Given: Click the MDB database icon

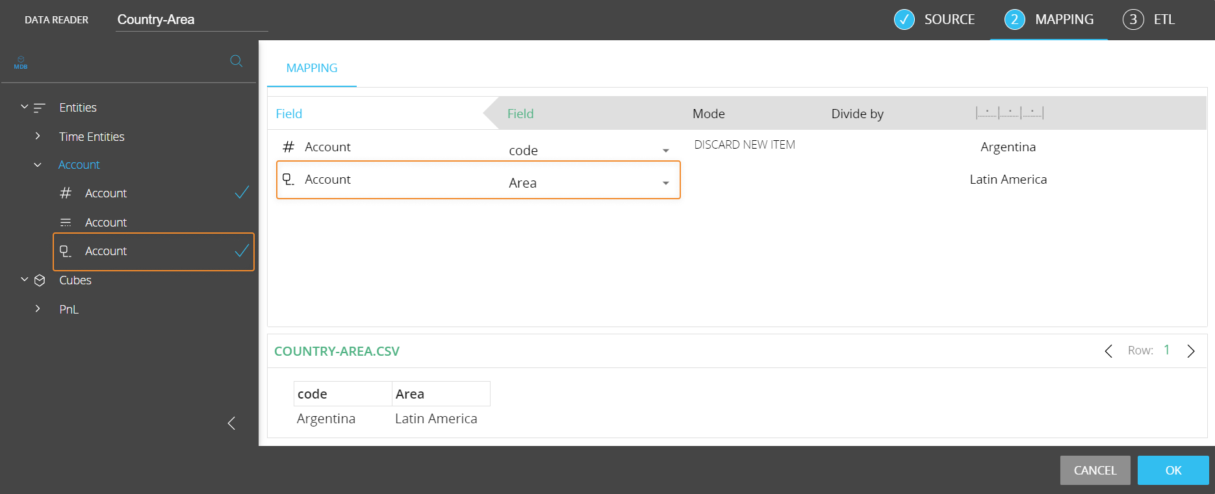Looking at the screenshot, I should click(21, 62).
